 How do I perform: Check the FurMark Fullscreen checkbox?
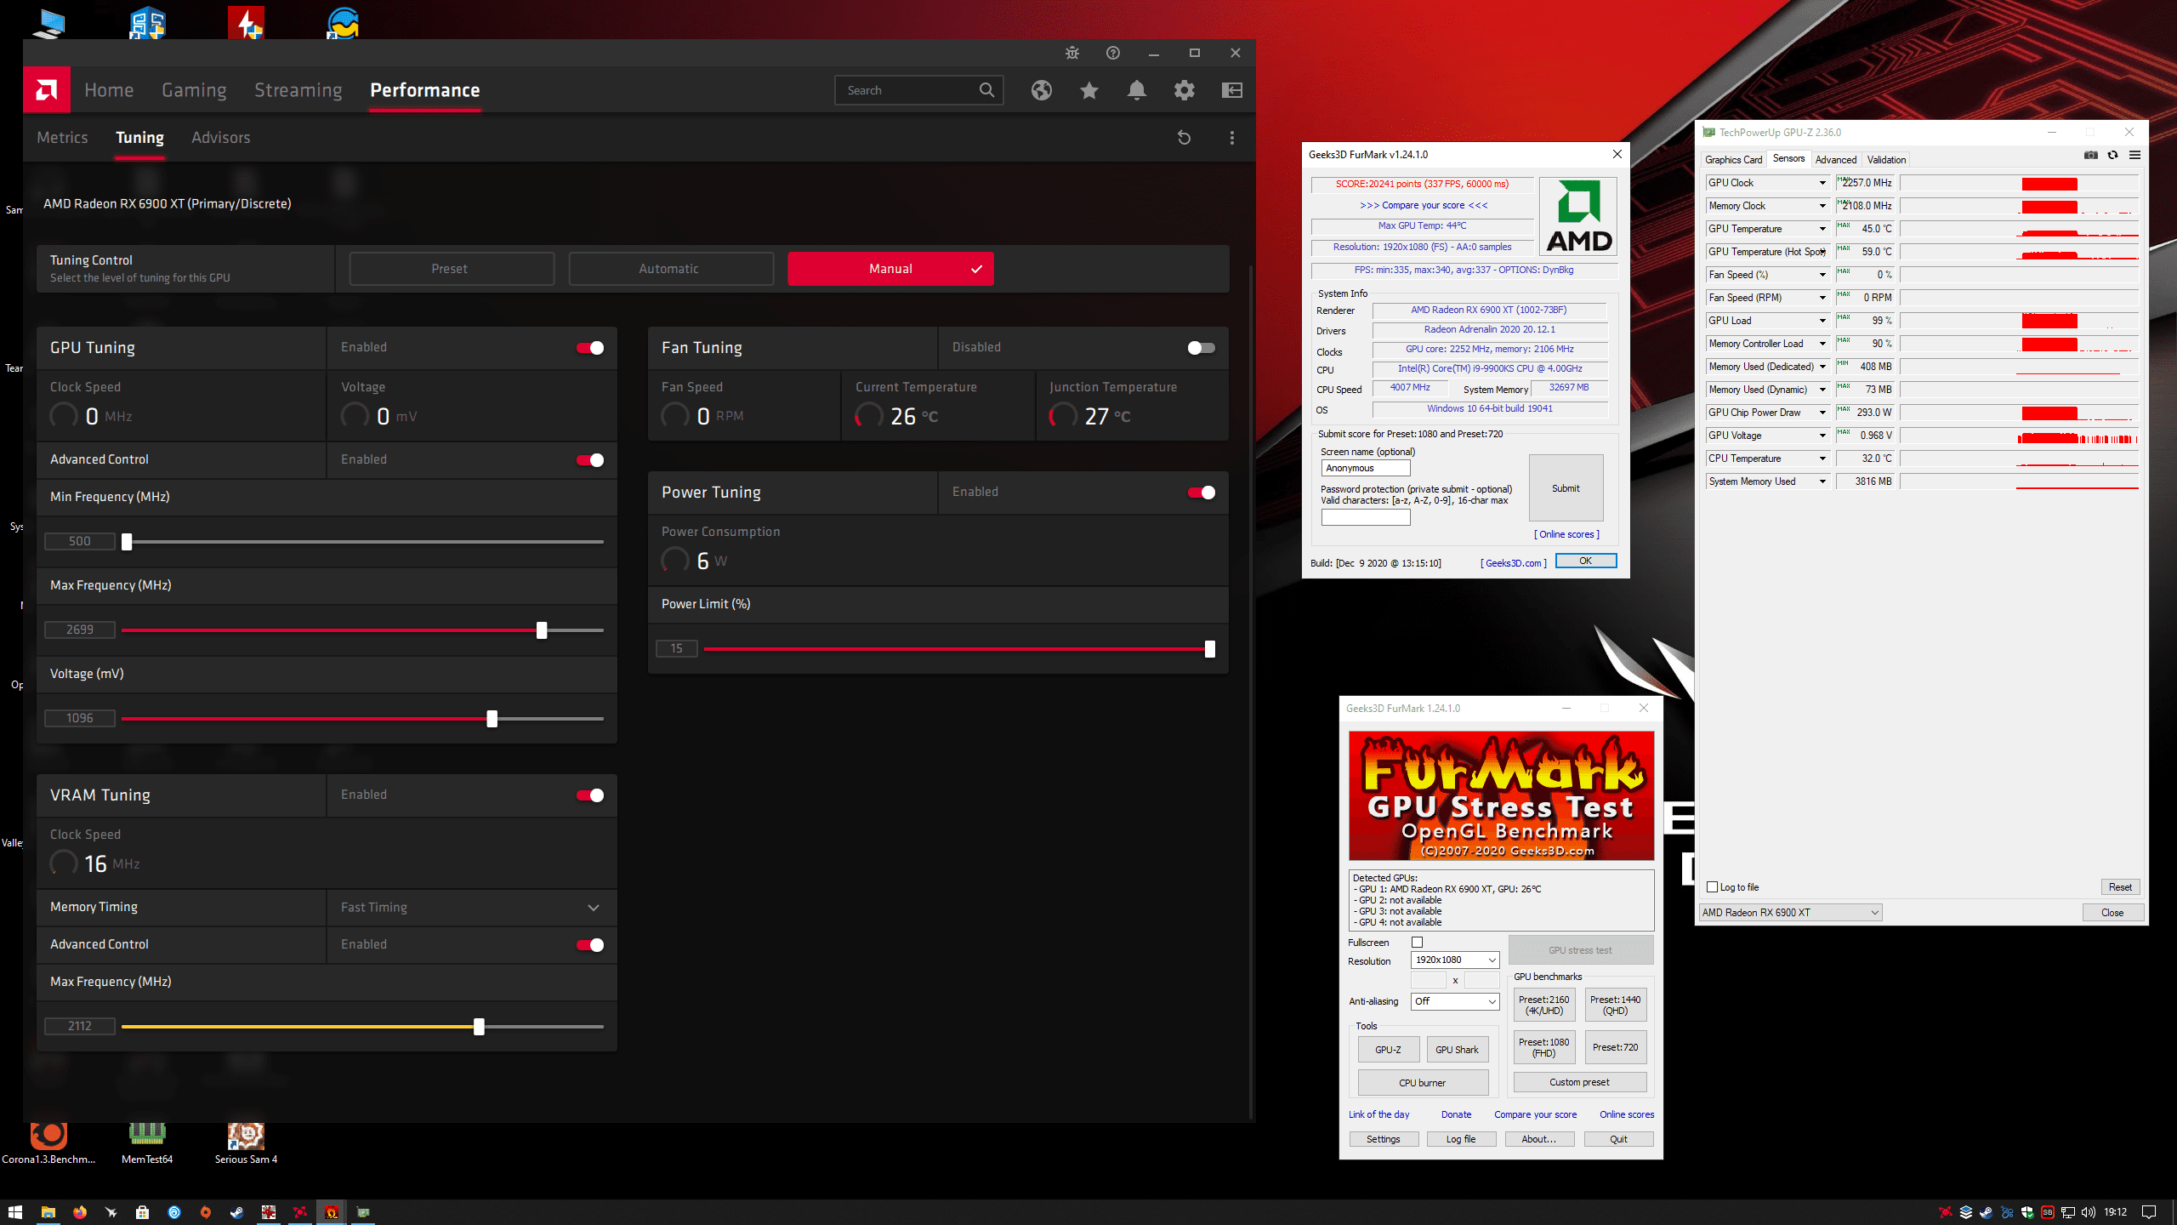coord(1417,942)
